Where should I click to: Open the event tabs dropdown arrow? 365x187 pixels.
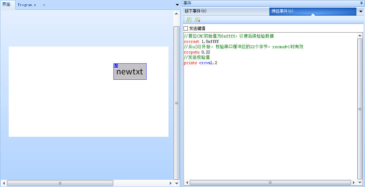361,12
